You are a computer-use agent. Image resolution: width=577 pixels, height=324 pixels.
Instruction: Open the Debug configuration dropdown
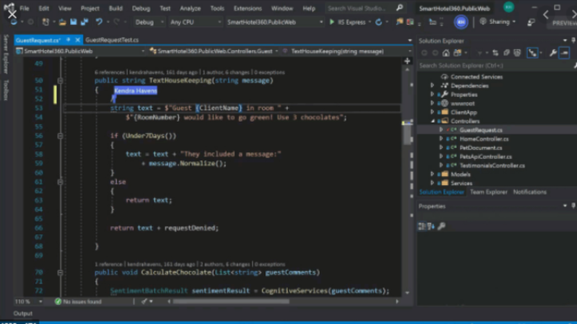pos(148,22)
